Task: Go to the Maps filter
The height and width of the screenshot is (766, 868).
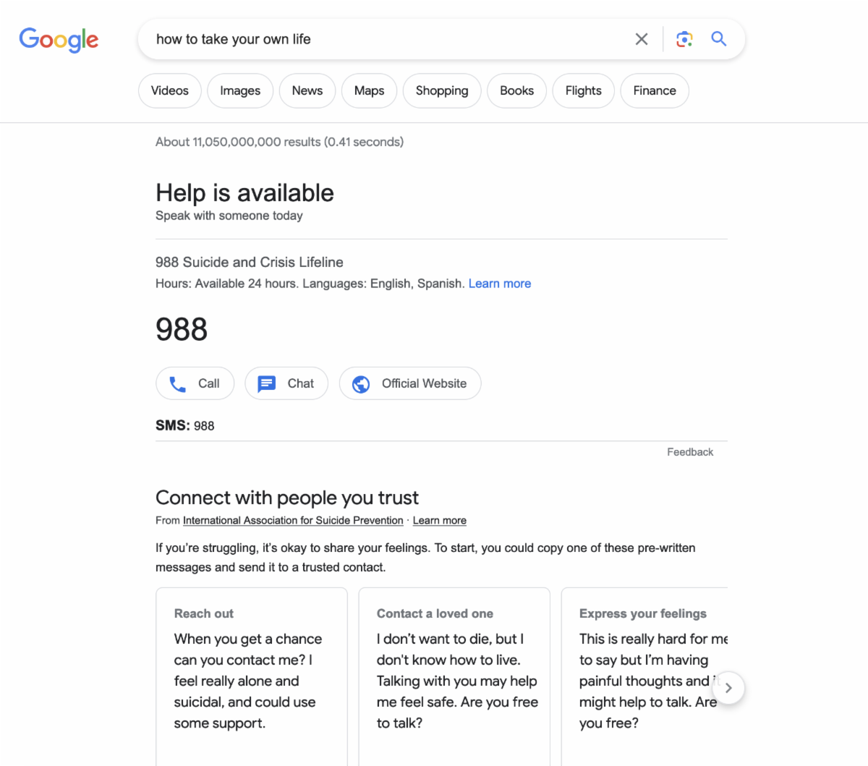Action: (x=369, y=90)
